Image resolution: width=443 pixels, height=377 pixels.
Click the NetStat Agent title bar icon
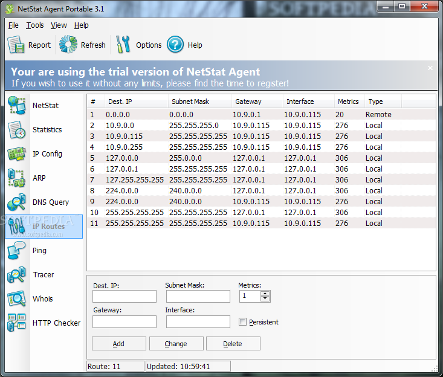(x=10, y=8)
